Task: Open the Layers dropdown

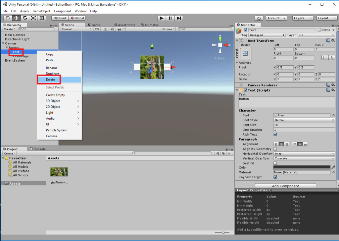Action: click(303, 18)
